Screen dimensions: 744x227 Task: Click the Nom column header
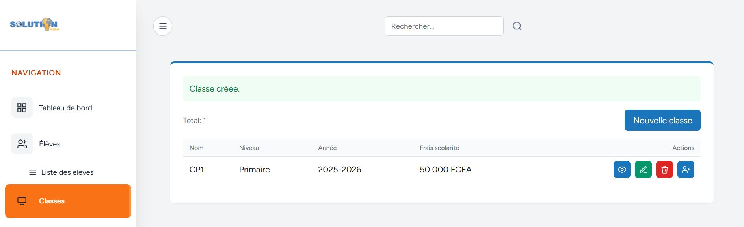point(196,148)
